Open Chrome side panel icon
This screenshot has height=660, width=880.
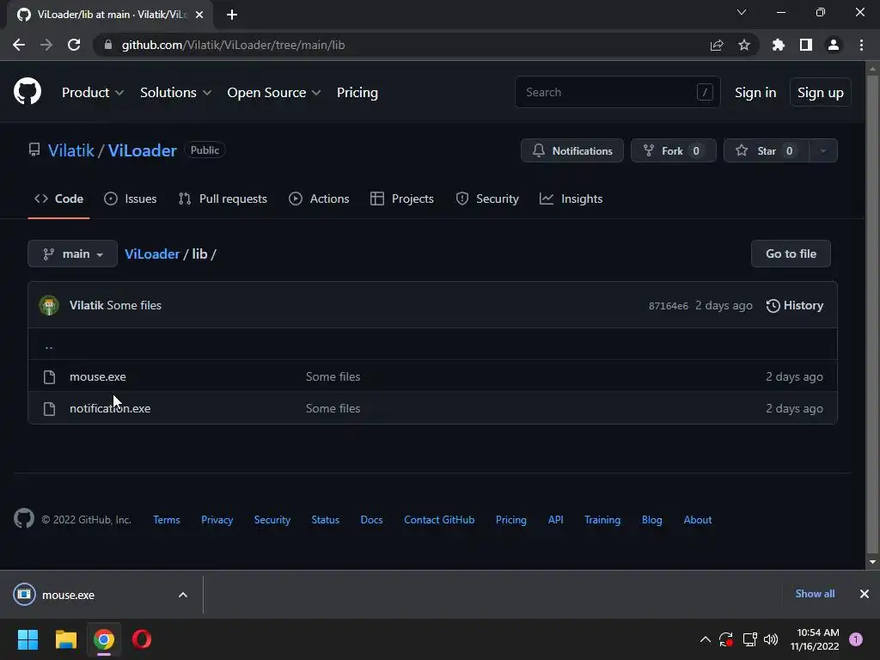[x=805, y=45]
